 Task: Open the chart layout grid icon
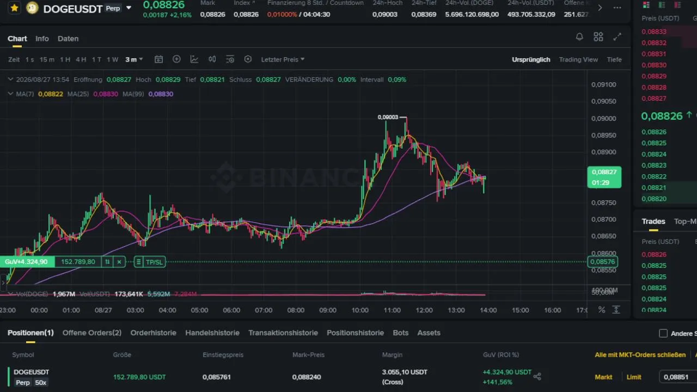pyautogui.click(x=598, y=37)
